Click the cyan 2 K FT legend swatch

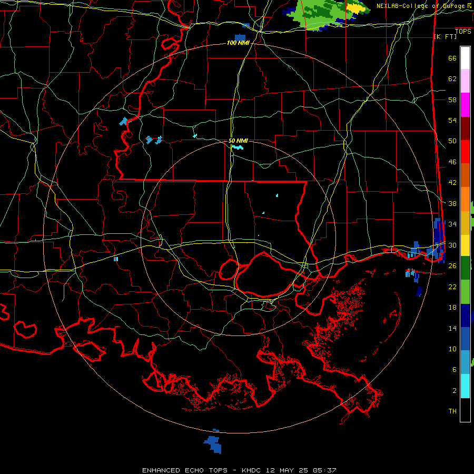click(465, 386)
